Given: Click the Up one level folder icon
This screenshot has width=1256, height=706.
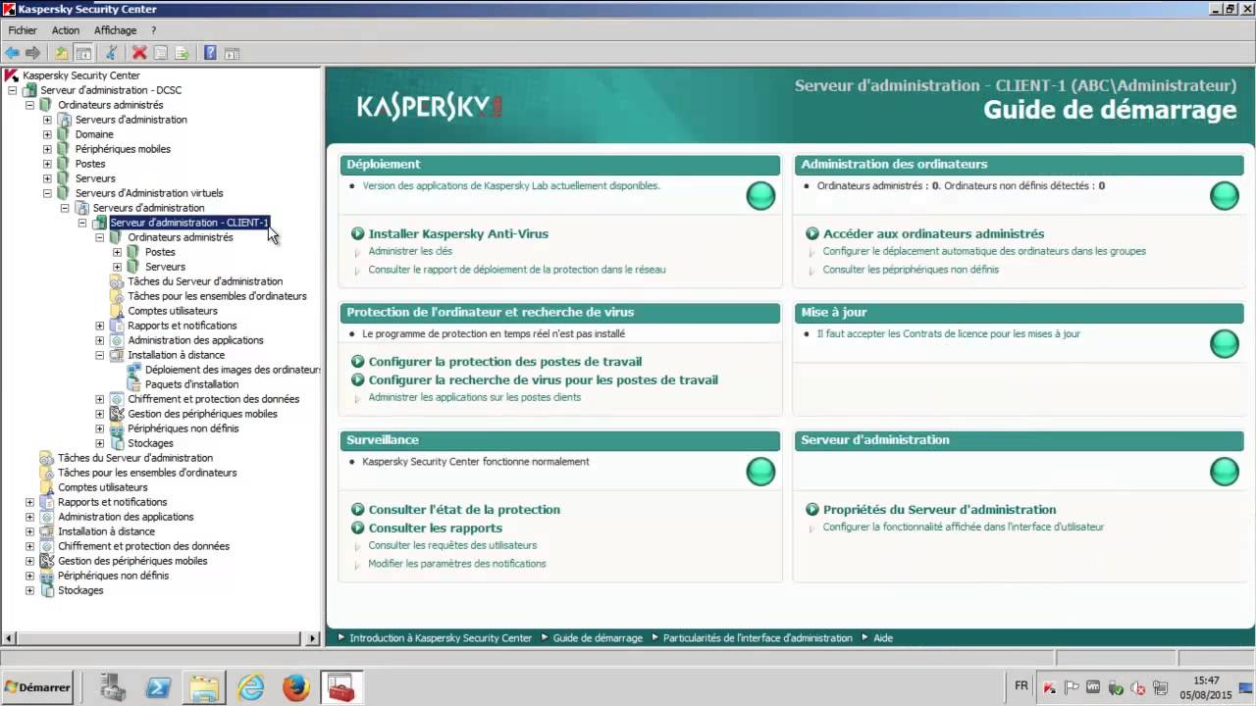Looking at the screenshot, I should pos(62,53).
